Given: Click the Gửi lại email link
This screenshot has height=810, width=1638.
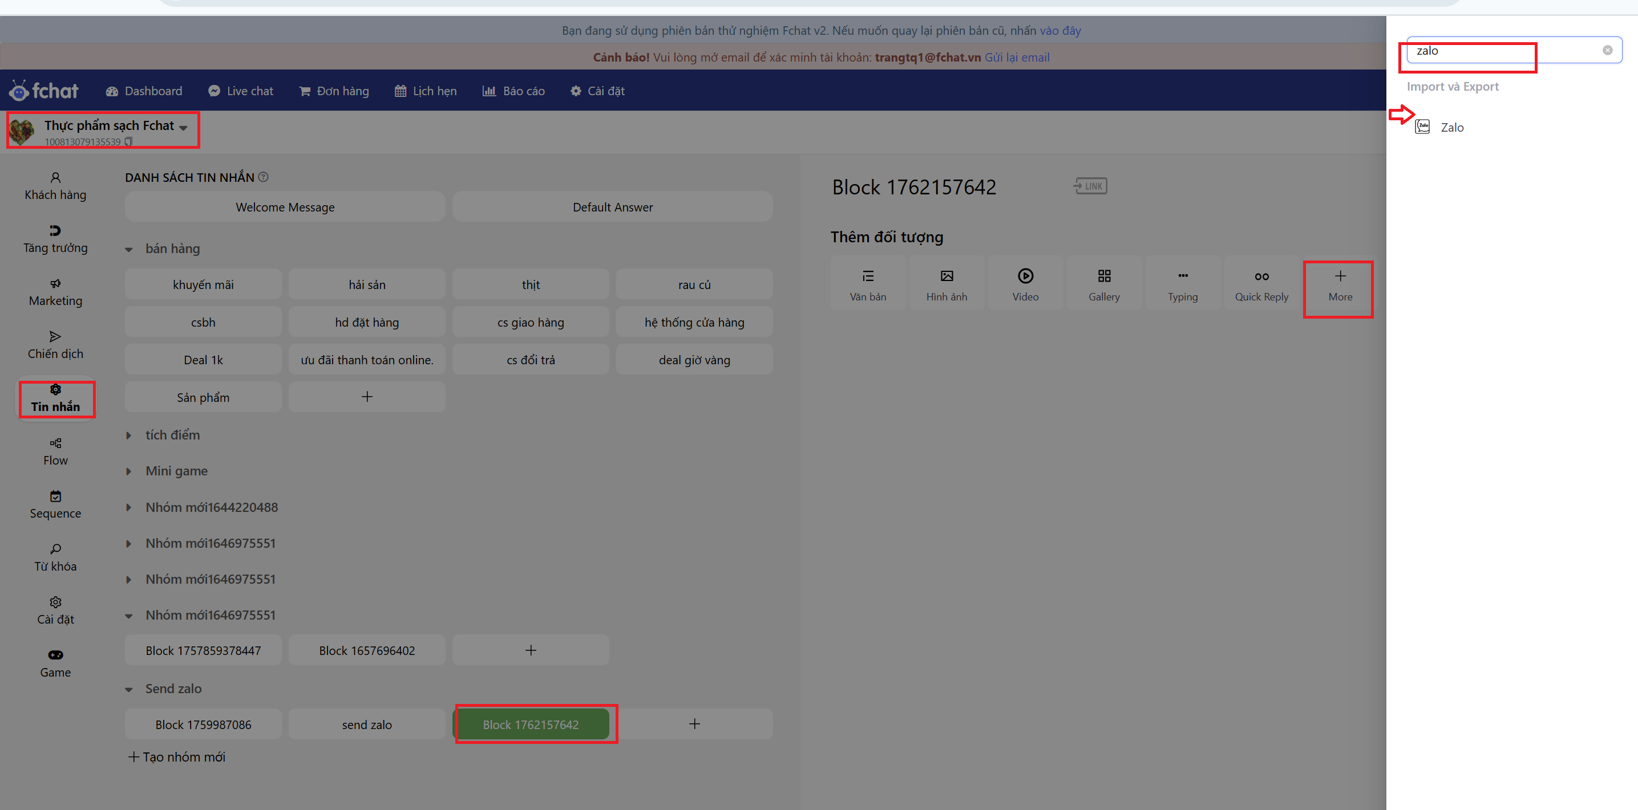Looking at the screenshot, I should pos(1016,57).
